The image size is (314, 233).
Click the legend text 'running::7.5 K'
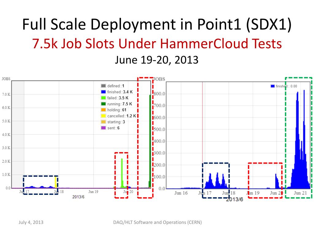point(119,104)
